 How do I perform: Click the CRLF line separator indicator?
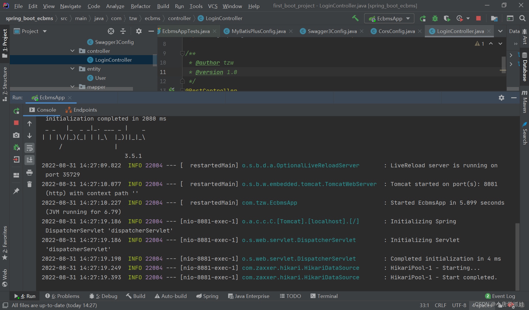coord(441,305)
